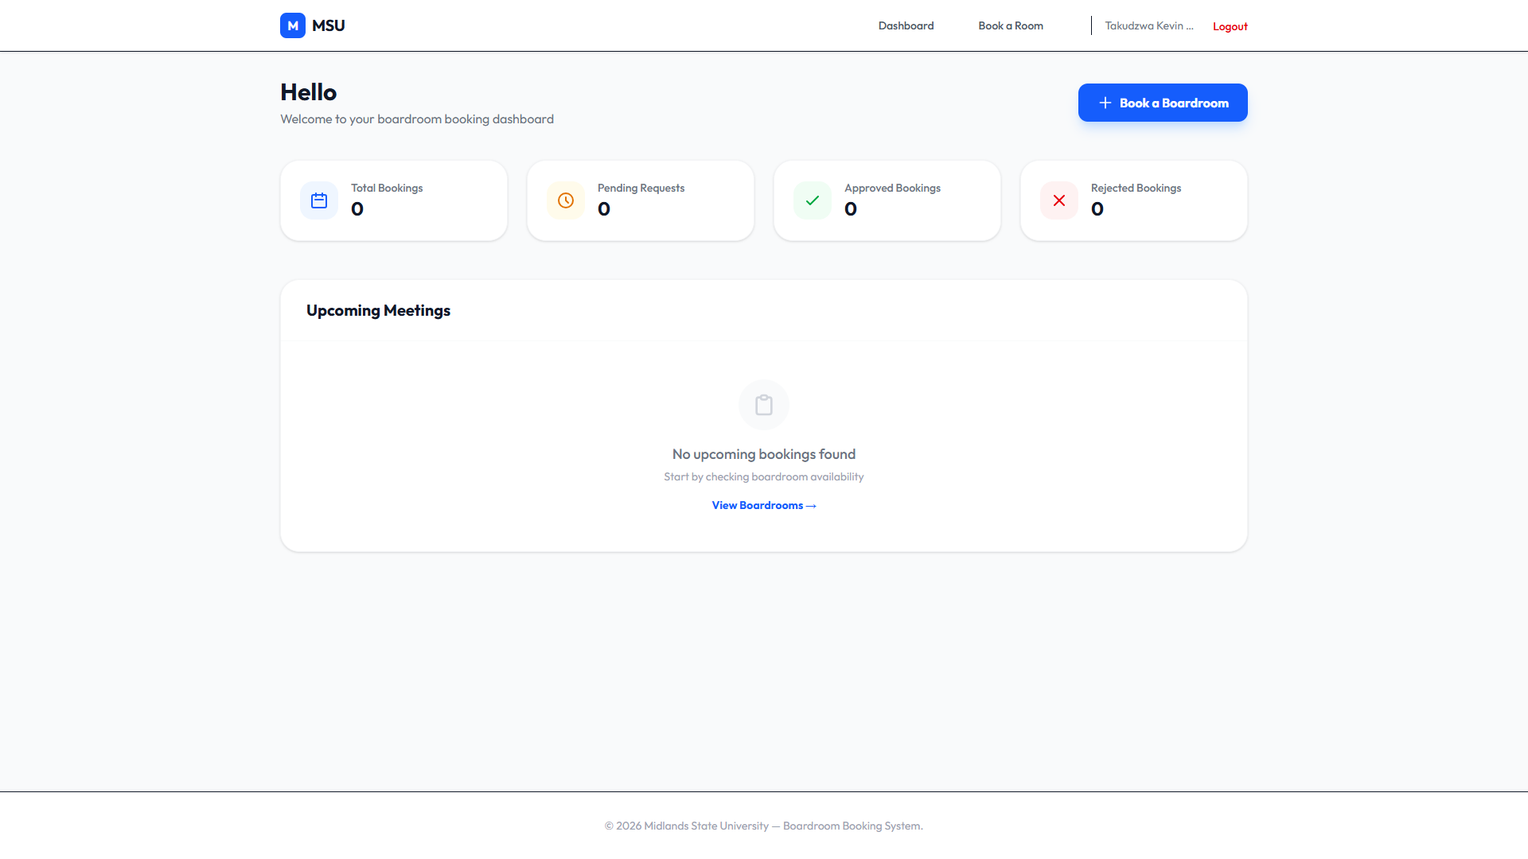Click the Takudzwa Kevin user name
This screenshot has height=859, width=1528.
tap(1149, 25)
